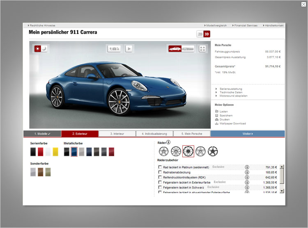
Task: Enable Rad lackiert in Platinum (seidenmatt)
Action: [x=160, y=167]
